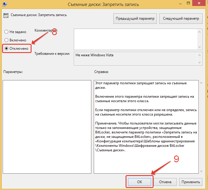Image resolution: width=208 pixels, height=190 pixels.
Task: Click down arrow of comment box scrollbar
Action: coord(200,47)
